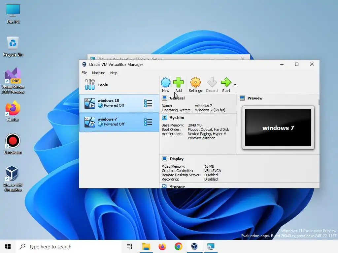Open Settings gear in VirtualBox toolbar
The width and height of the screenshot is (338, 253).
tap(195, 82)
